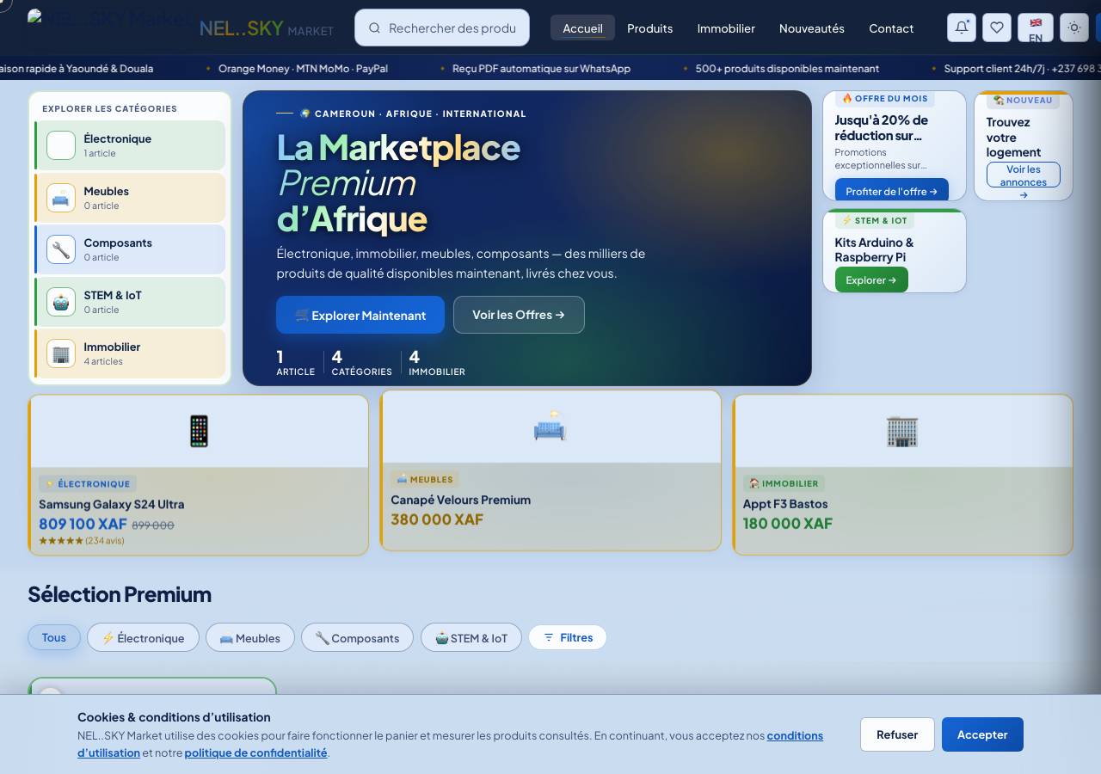
Task: Select the Meubles filter chip
Action: point(250,637)
